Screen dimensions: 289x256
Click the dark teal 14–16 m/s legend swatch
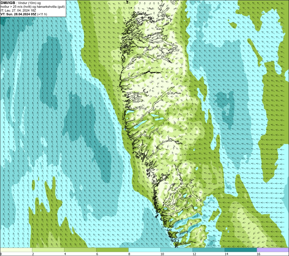pos(241,250)
